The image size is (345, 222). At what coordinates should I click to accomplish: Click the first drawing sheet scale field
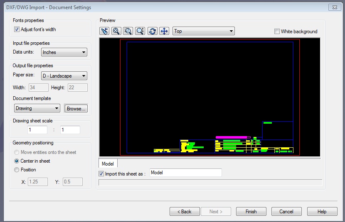[37, 130]
